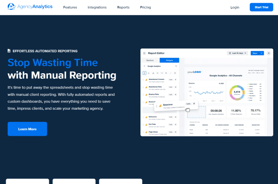The height and width of the screenshot is (184, 278).
Task: Select the Entrances widget
Action: 160,118
